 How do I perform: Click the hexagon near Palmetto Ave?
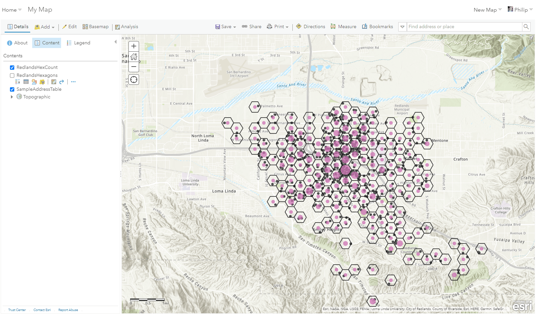point(255,107)
